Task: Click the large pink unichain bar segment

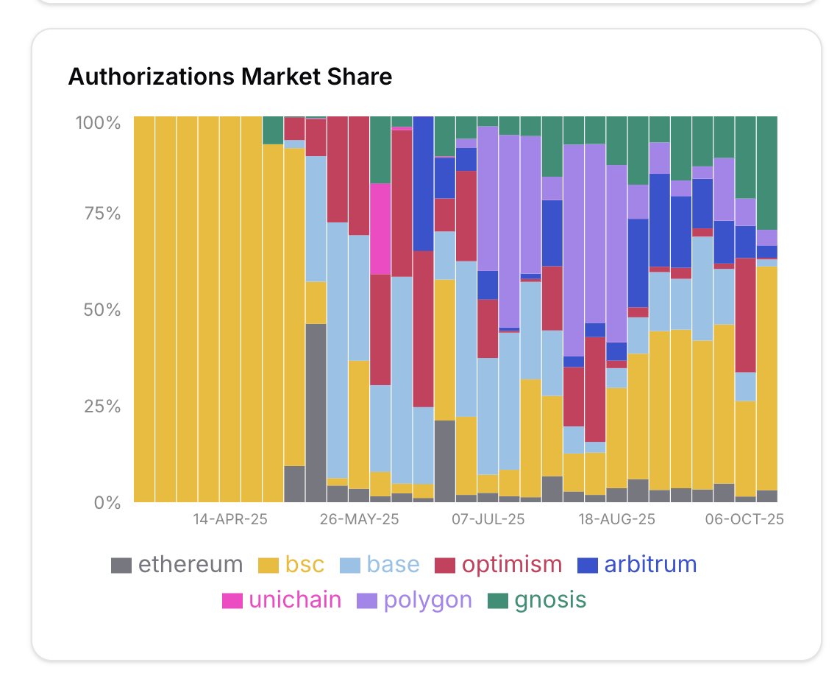Action: [x=380, y=228]
